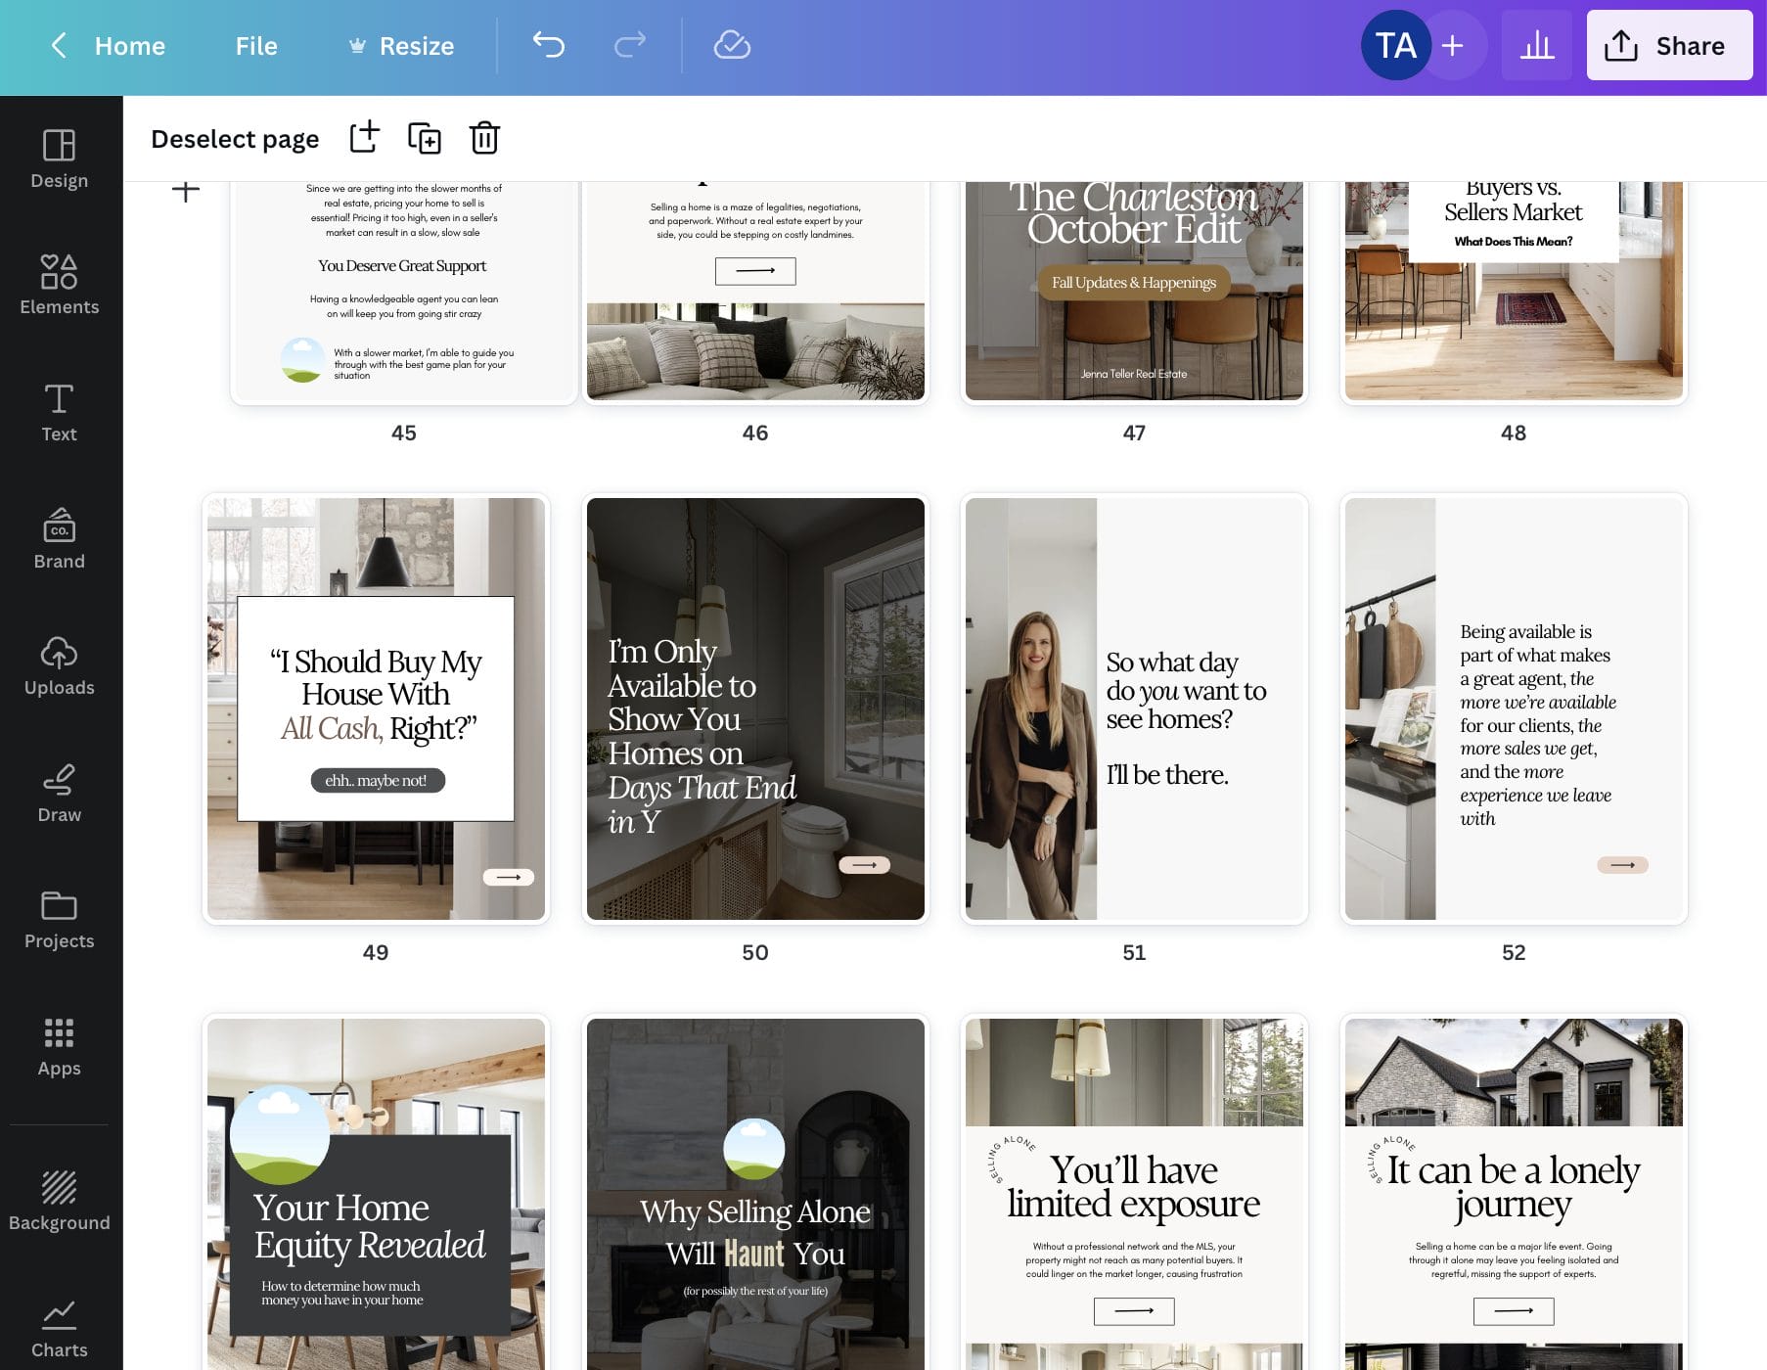Go back to Home
1767x1370 pixels.
[108, 46]
